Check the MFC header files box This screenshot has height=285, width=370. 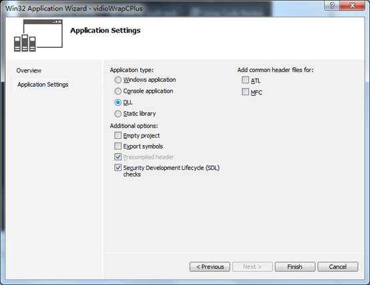click(245, 91)
